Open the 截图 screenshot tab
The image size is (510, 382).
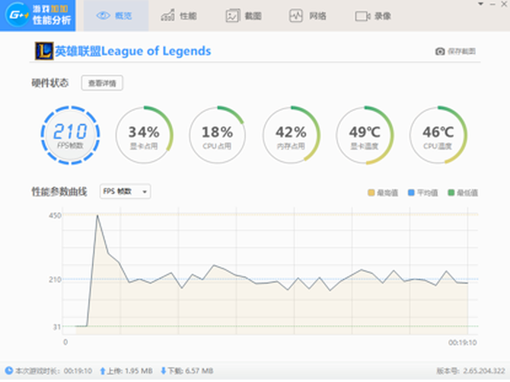click(244, 16)
